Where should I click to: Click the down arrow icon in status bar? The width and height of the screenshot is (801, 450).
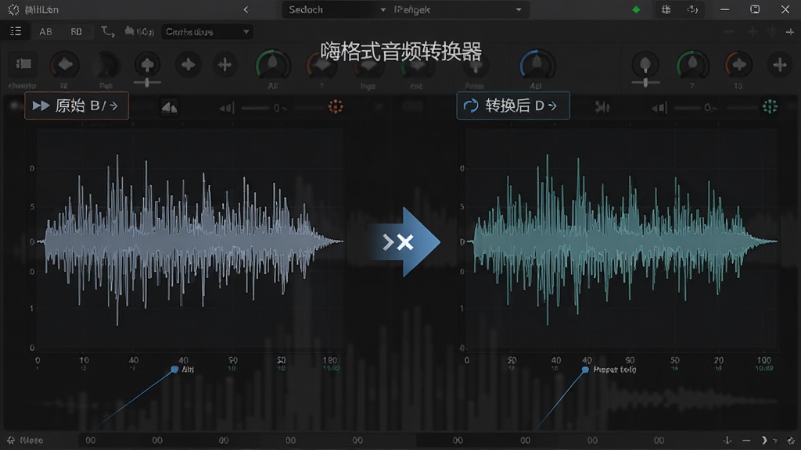(727, 440)
